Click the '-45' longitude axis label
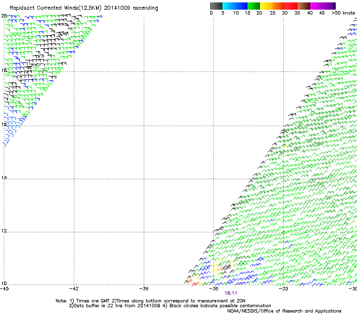Viewport: 357px width, 314px height. click(x=4, y=289)
